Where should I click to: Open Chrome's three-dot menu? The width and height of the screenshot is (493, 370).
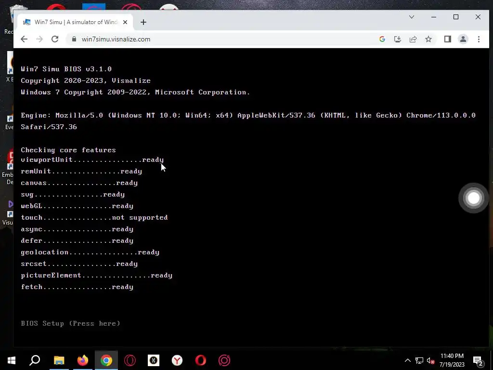tap(479, 39)
